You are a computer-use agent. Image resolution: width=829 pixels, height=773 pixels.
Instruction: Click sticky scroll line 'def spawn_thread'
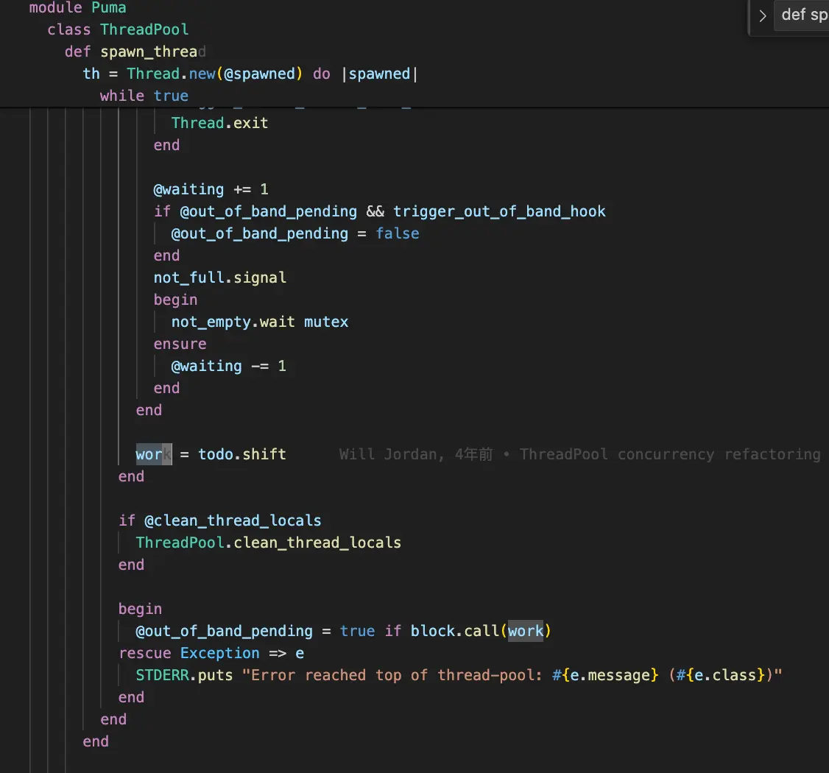[x=135, y=52]
